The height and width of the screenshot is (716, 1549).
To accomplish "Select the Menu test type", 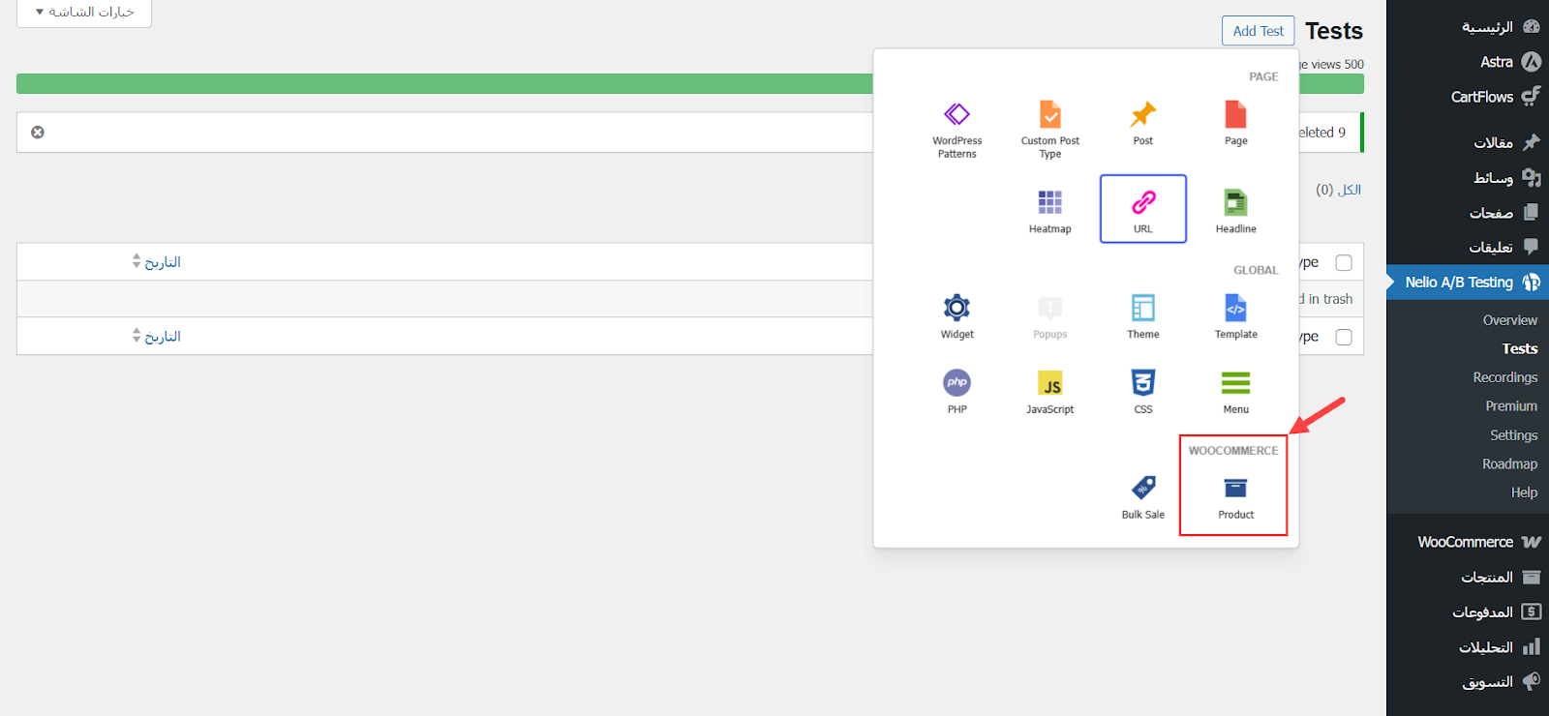I will click(1235, 392).
